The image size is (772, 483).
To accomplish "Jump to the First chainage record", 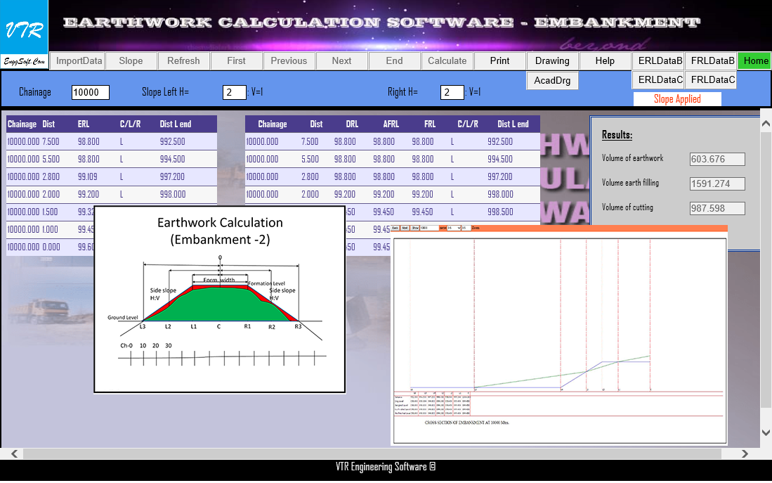I will pyautogui.click(x=236, y=61).
